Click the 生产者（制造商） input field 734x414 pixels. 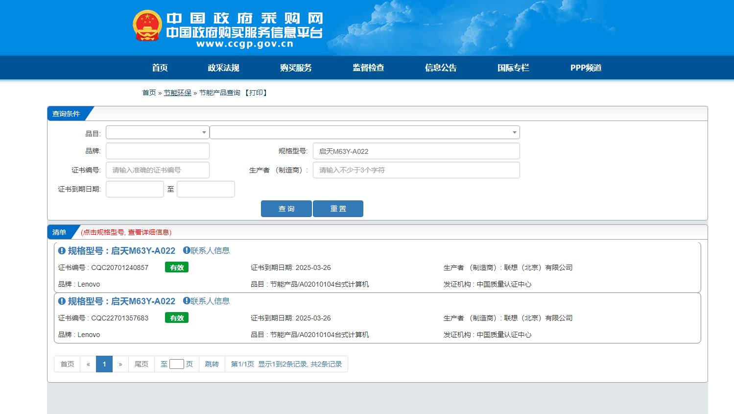416,170
